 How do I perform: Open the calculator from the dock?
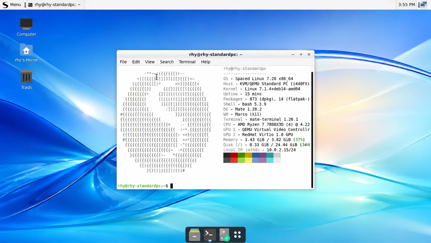224,235
